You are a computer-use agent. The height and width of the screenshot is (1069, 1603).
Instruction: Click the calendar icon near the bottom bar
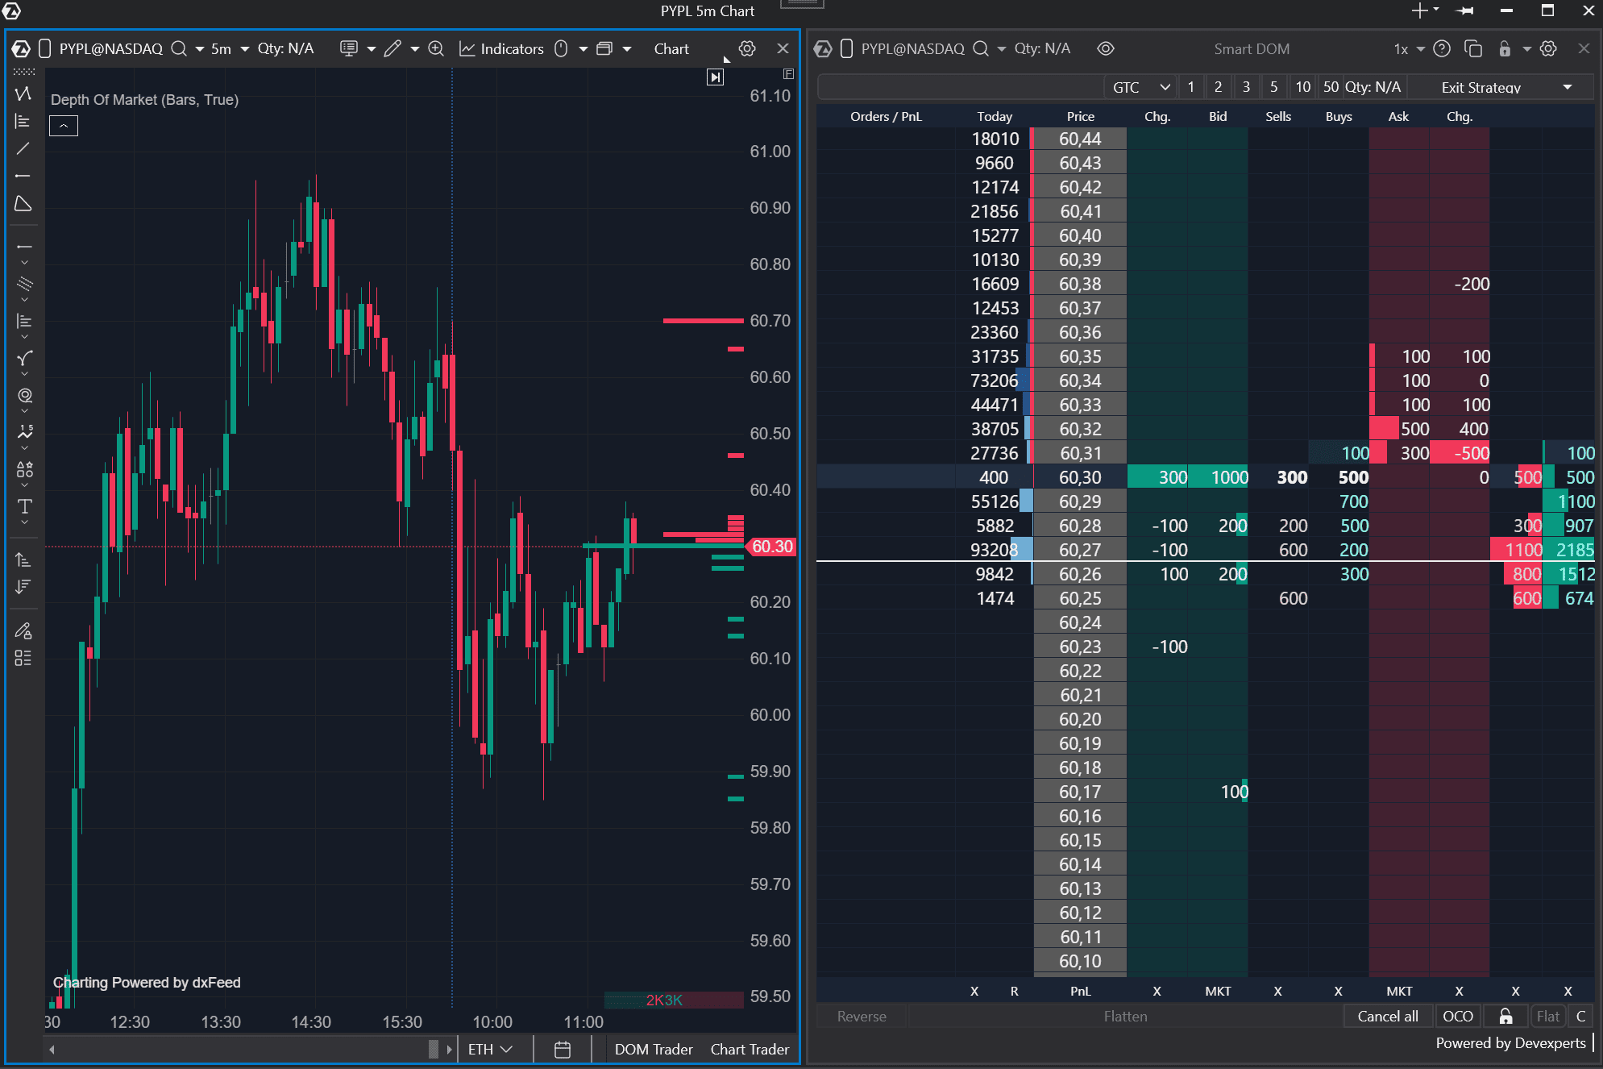tap(562, 1049)
